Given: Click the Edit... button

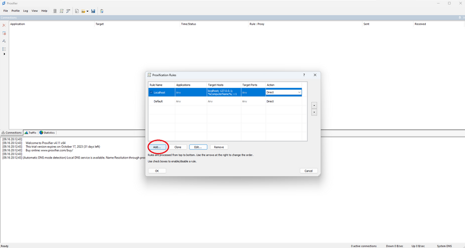Looking at the screenshot, I should point(198,147).
